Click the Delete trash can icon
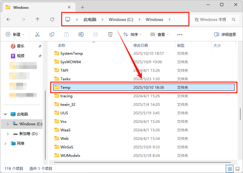Image resolution: width=243 pixels, height=173 pixels. click(x=110, y=34)
